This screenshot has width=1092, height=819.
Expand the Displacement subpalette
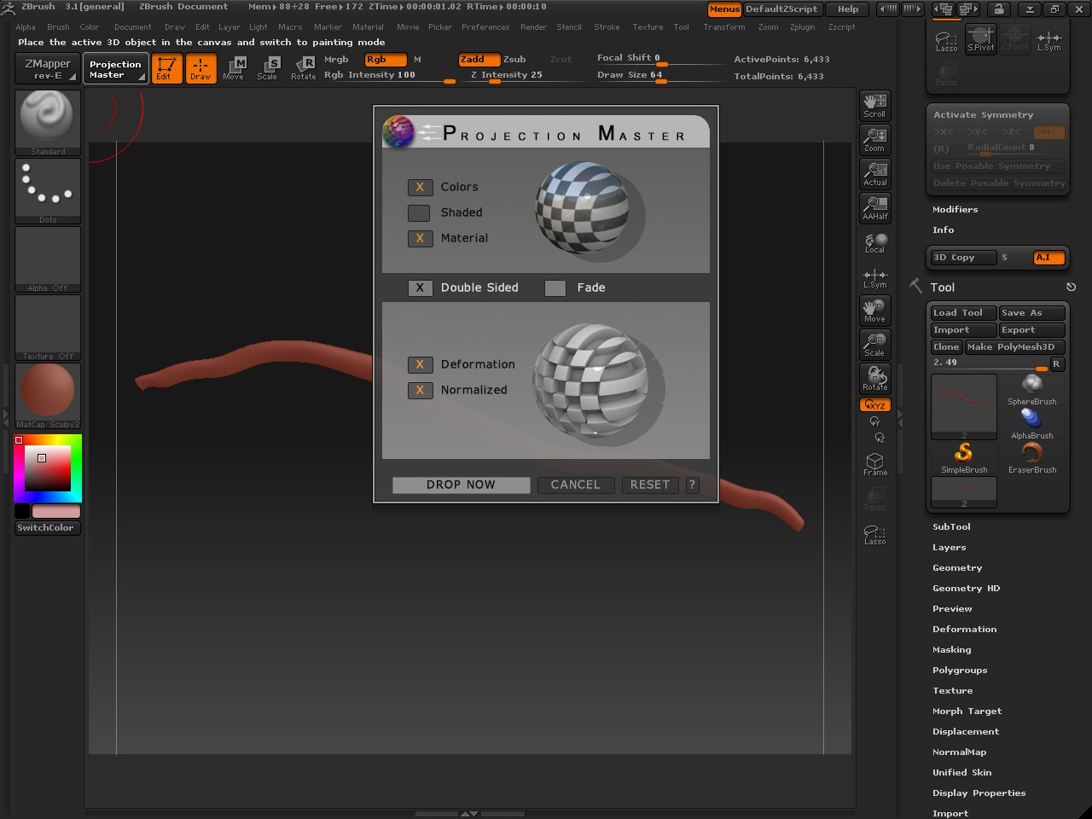[966, 732]
